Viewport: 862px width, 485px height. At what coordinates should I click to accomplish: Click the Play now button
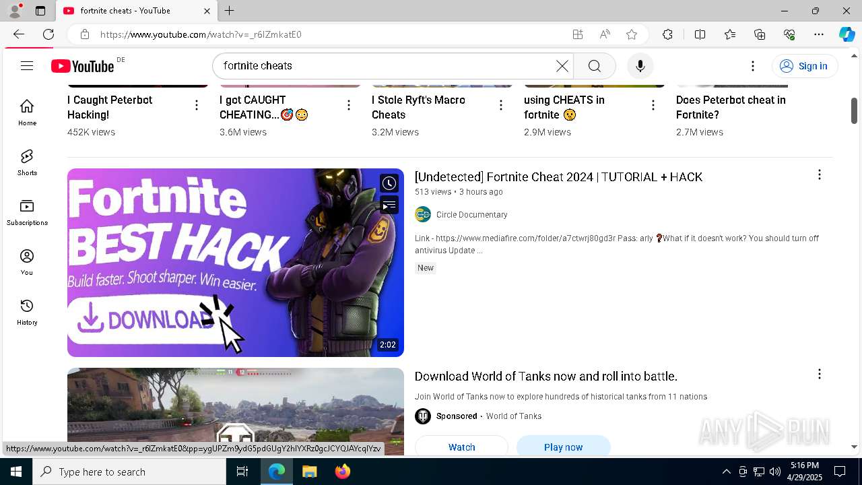[x=563, y=447]
